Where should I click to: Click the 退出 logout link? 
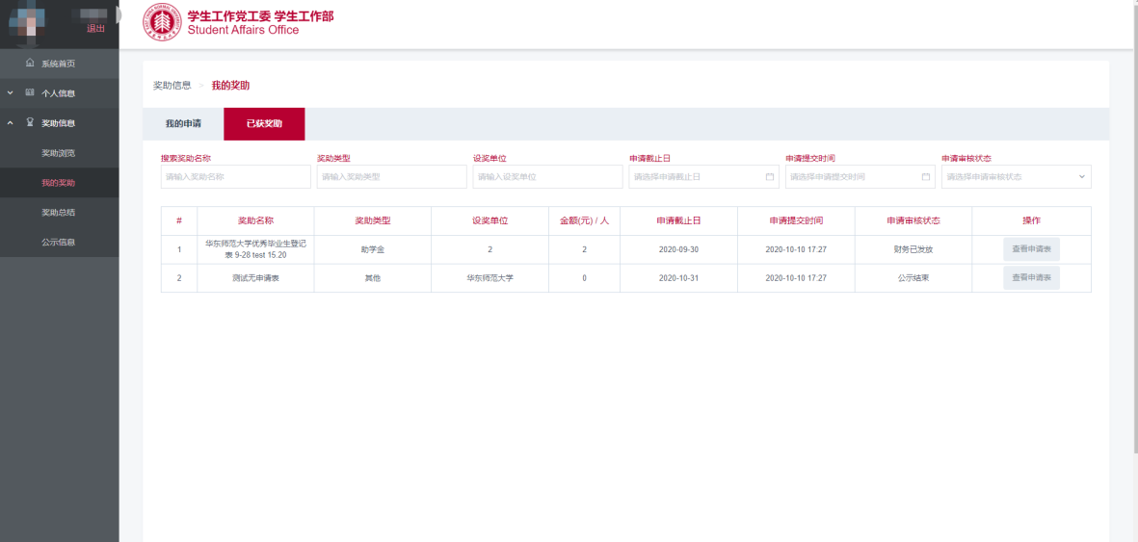(95, 28)
